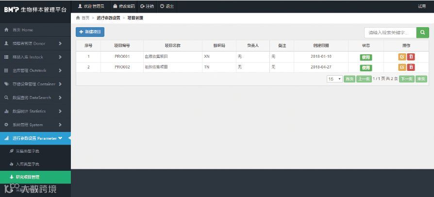Delete project PRO001 with red trash icon
Image resolution: width=434 pixels, height=197 pixels.
pos(411,57)
